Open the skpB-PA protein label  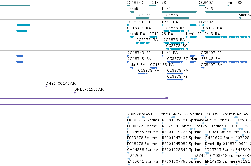(x=138, y=65)
